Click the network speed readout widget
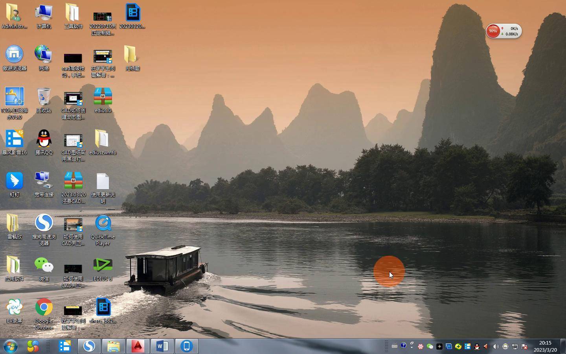The image size is (566, 354). coord(511,31)
